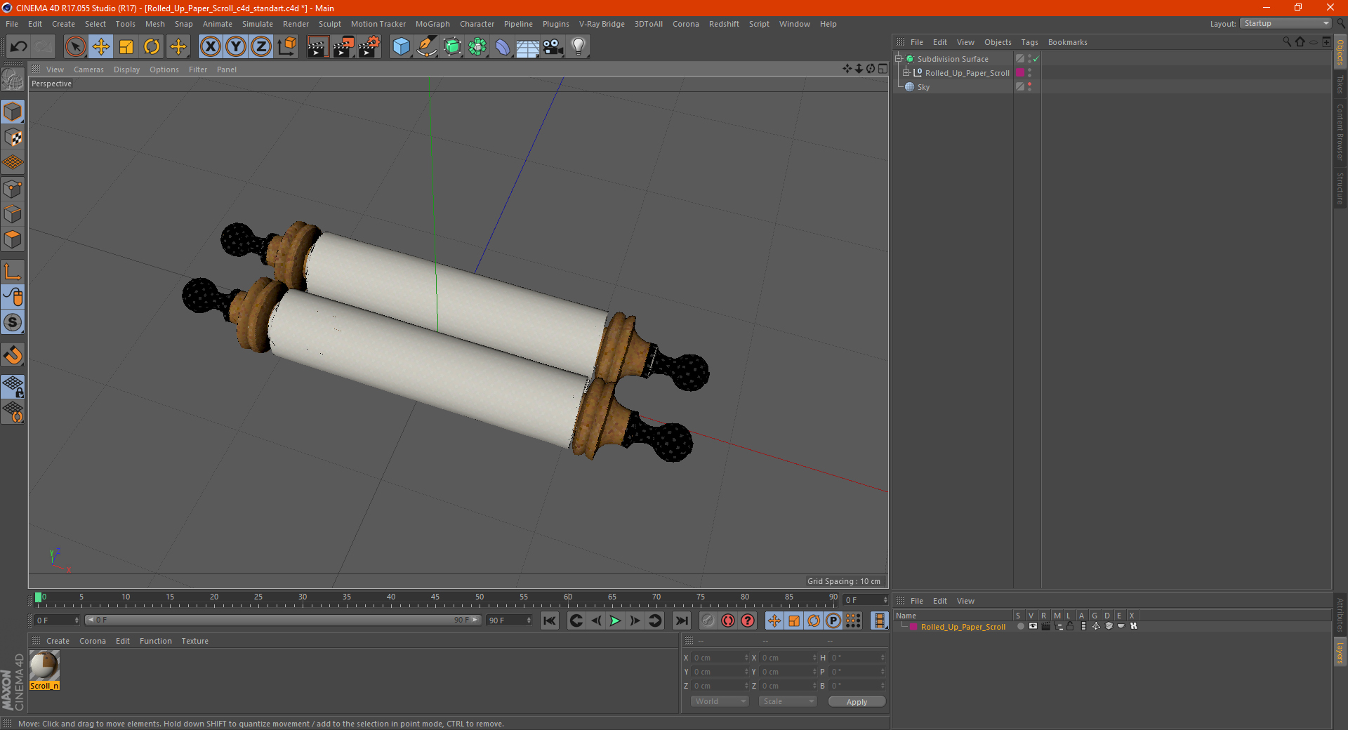Collapse Subdivision Surface hierarchy

click(x=898, y=59)
